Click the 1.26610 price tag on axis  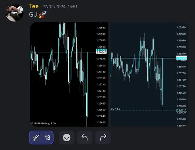click(x=181, y=110)
